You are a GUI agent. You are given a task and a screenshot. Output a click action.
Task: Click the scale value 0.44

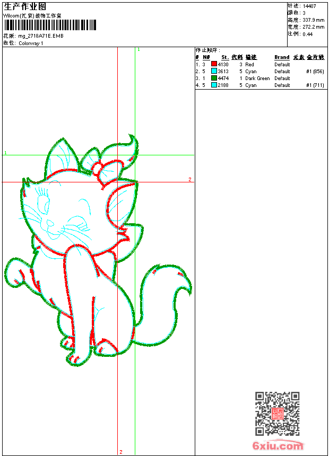(307, 34)
